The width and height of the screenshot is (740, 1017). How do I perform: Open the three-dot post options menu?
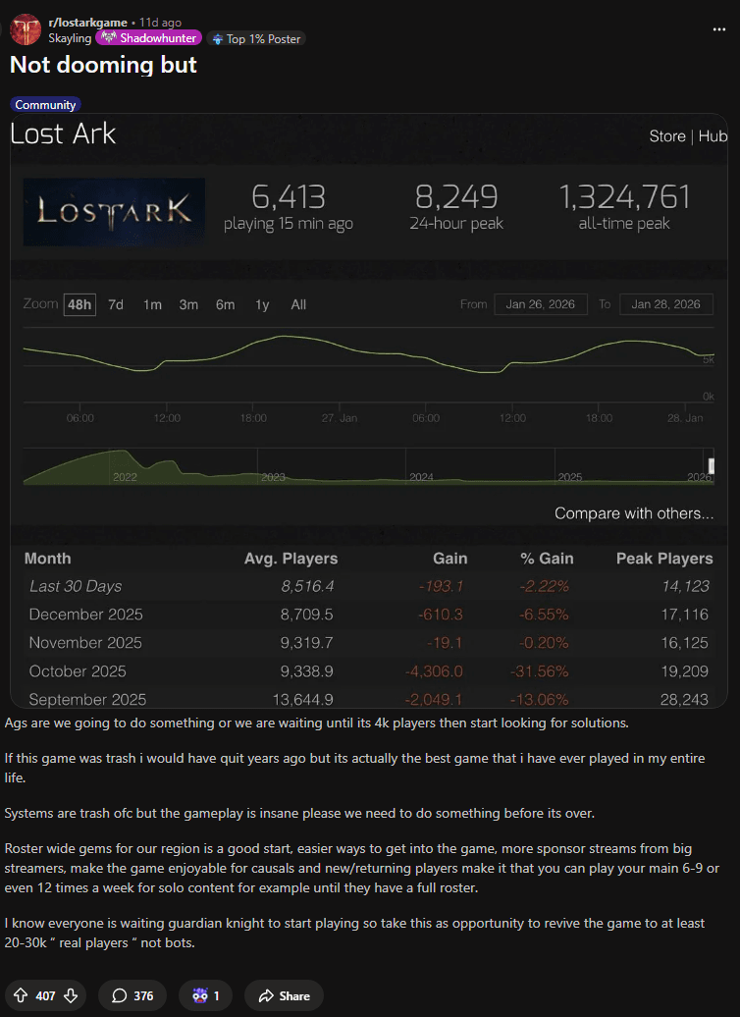(718, 29)
